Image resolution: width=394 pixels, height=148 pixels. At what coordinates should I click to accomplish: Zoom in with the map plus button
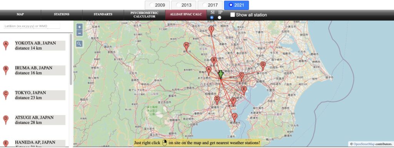pyautogui.click(x=79, y=27)
